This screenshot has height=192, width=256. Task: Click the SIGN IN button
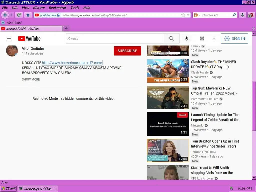[234, 38]
